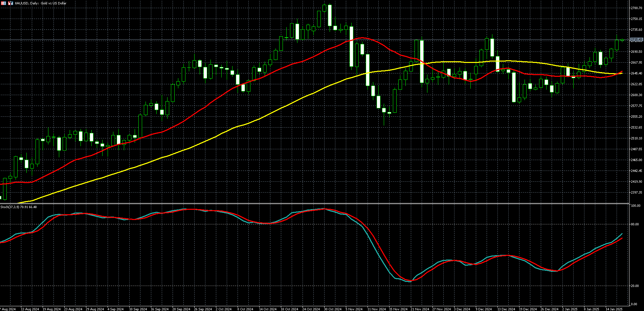Click the '30 Oct 2024' date on the time axis

coord(333,309)
